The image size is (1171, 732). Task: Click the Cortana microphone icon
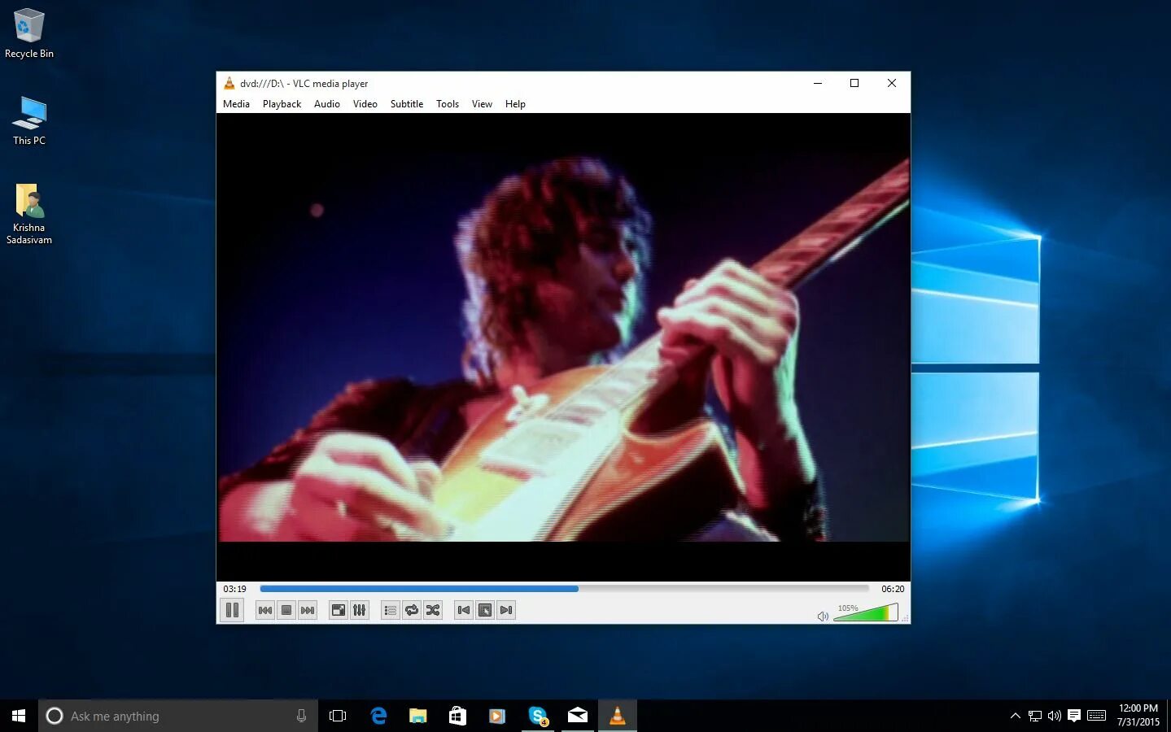coord(301,716)
